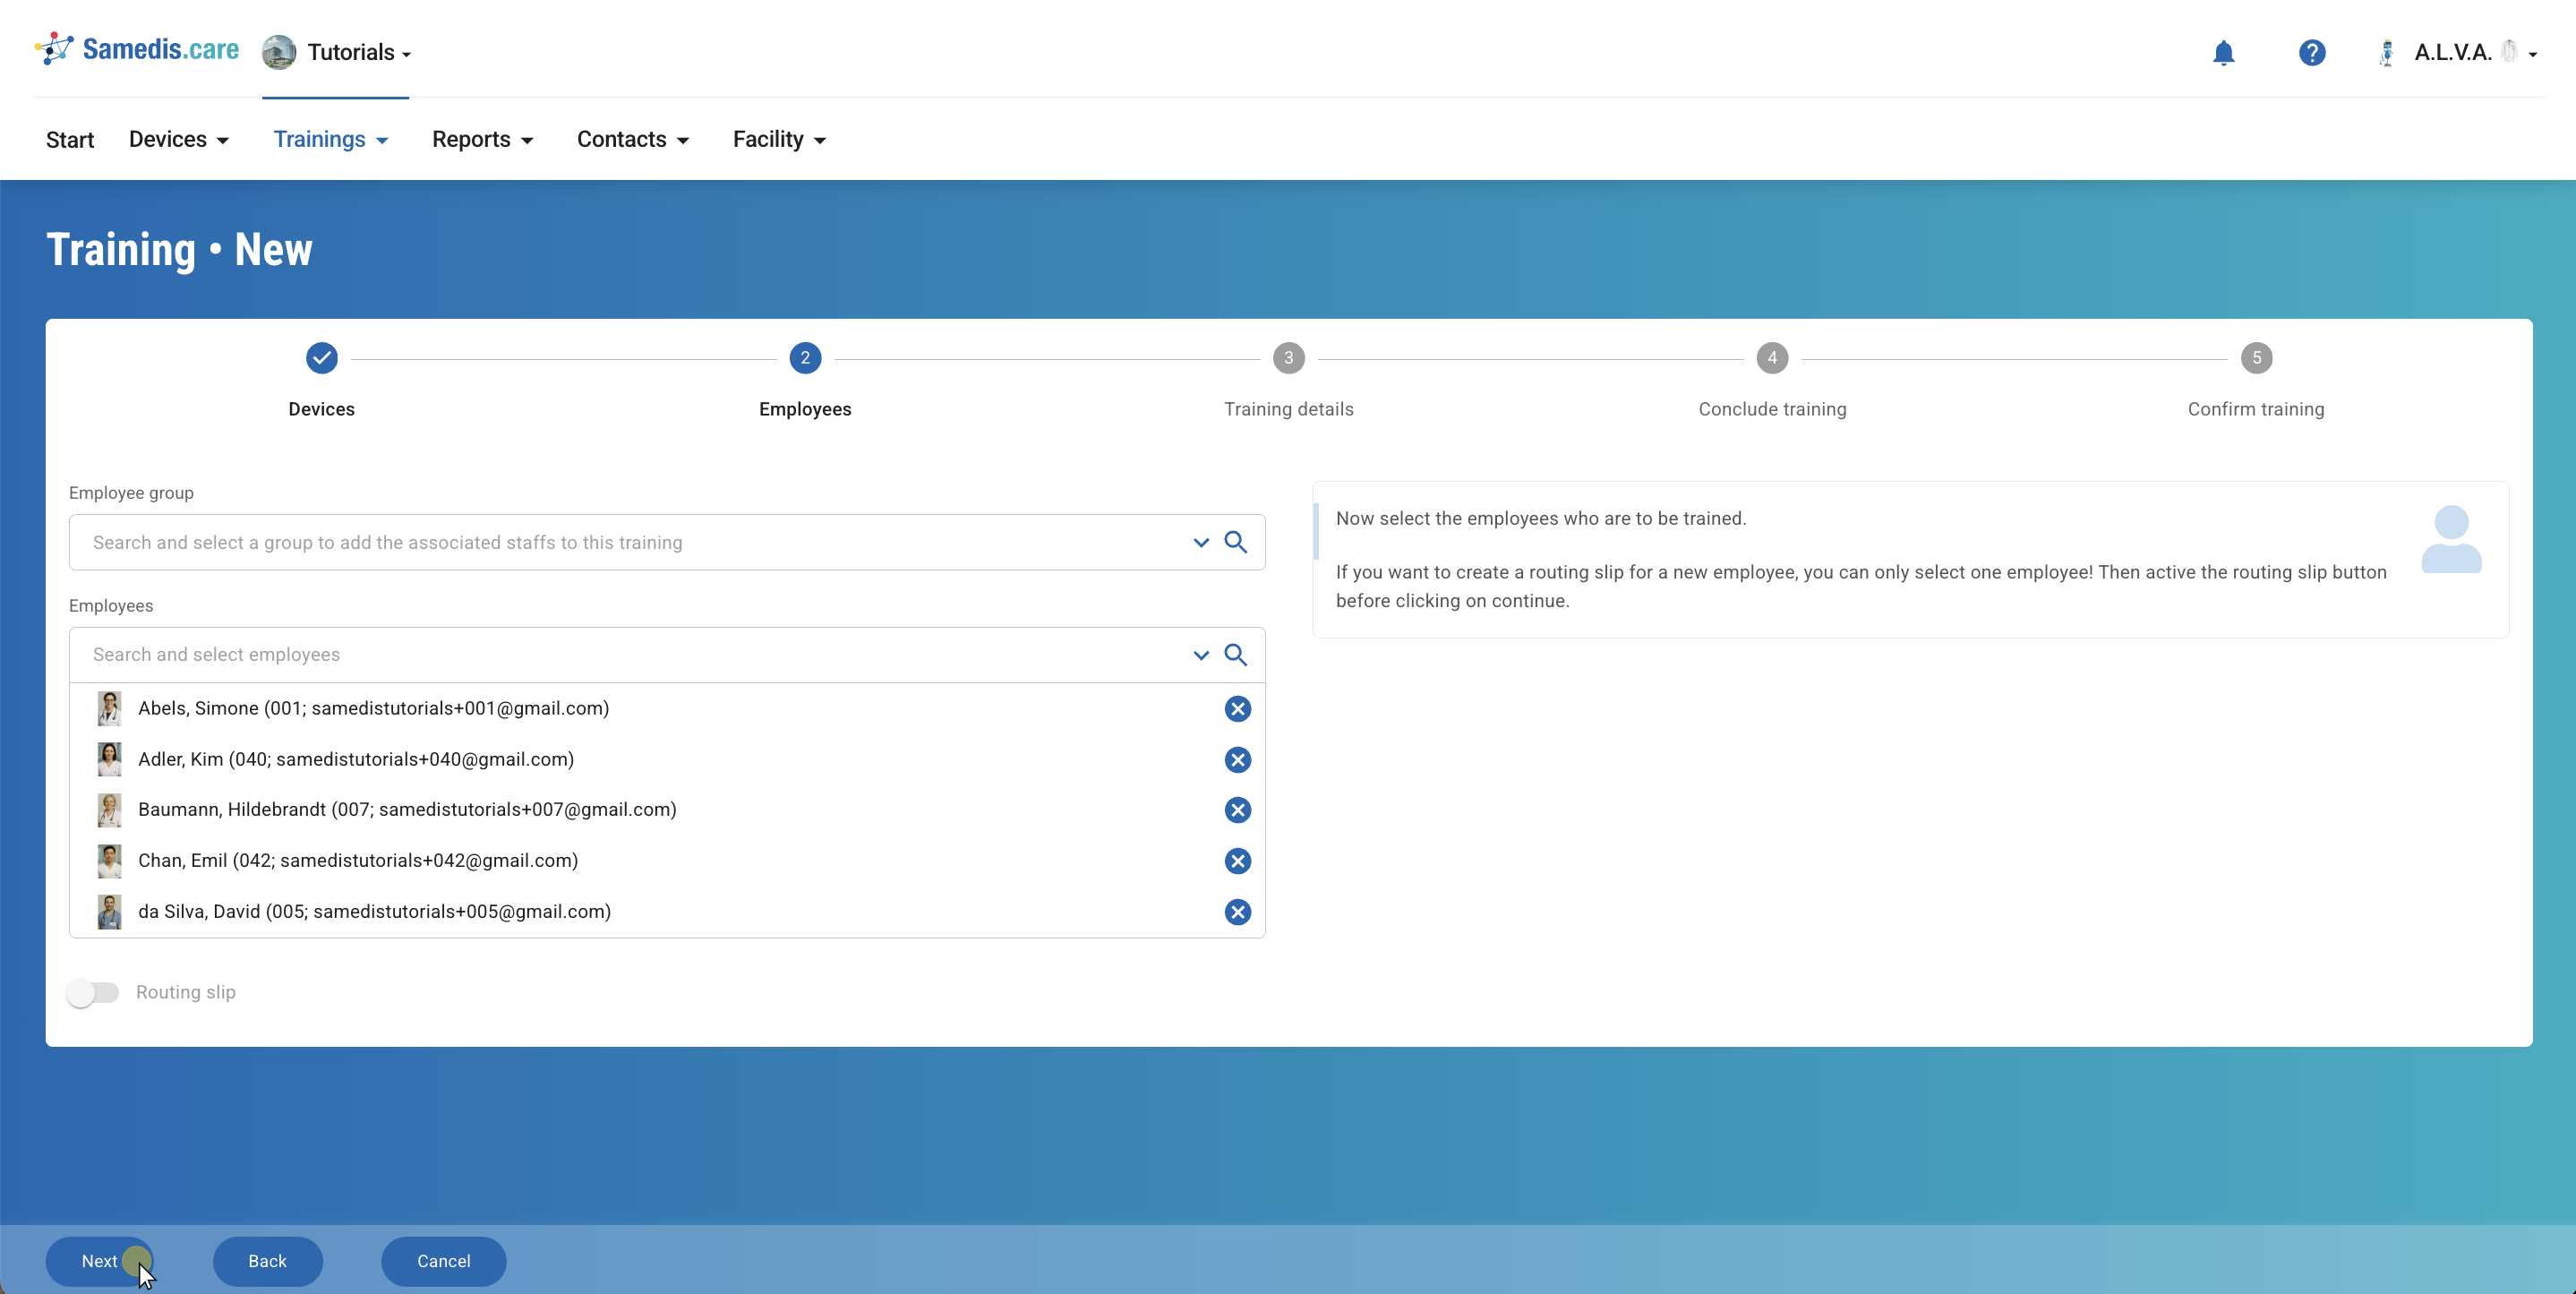Screen dimensions: 2576x1294
Task: Remove Baumann, Hildebrandt from the list
Action: [1237, 810]
